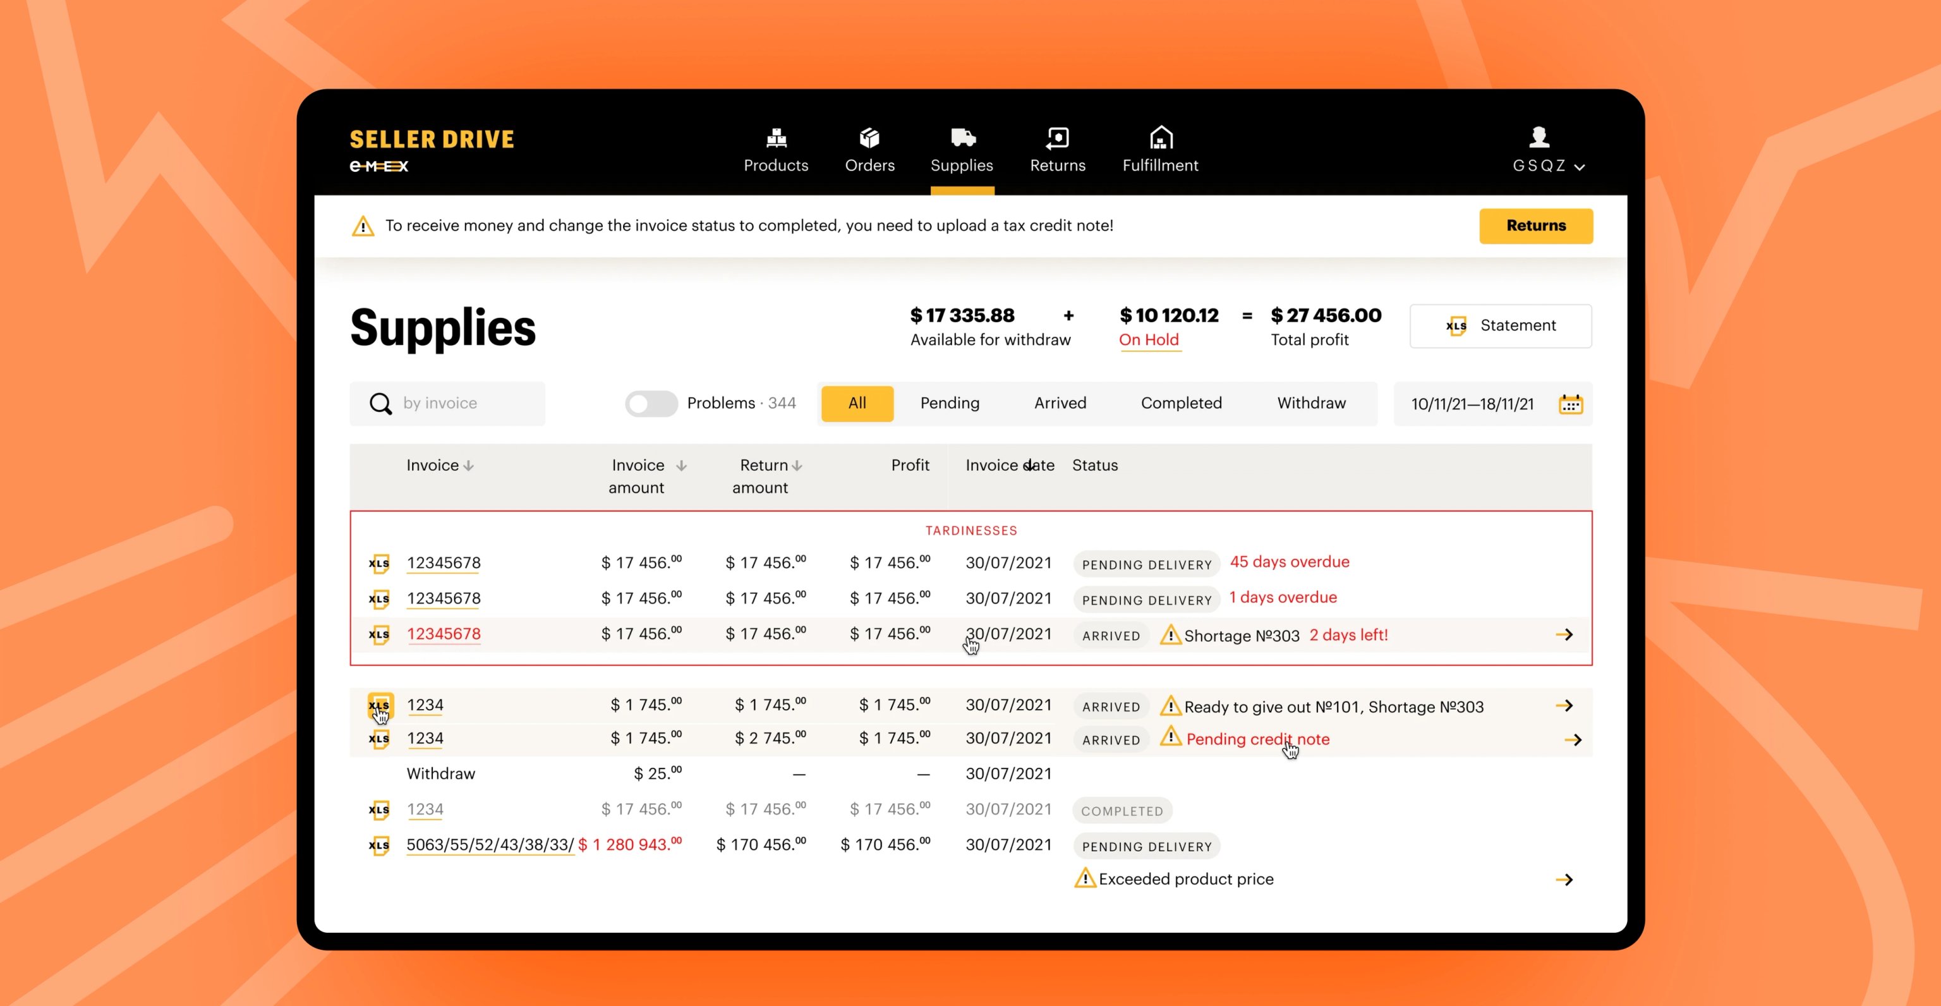Click the calendar icon in date range
1941x1006 pixels.
[x=1570, y=404]
